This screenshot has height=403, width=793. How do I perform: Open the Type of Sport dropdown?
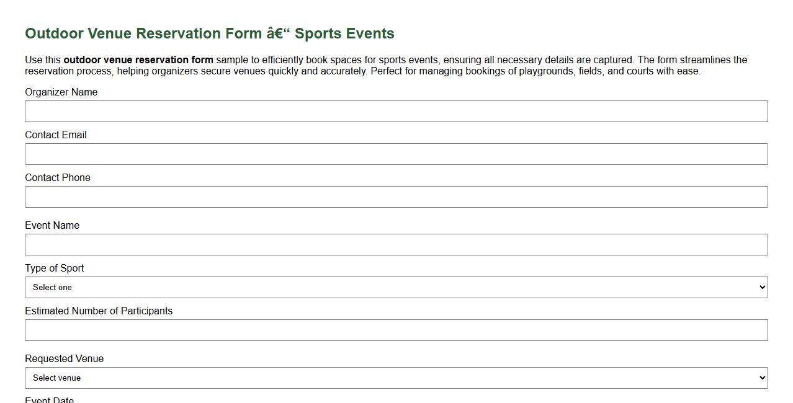396,287
